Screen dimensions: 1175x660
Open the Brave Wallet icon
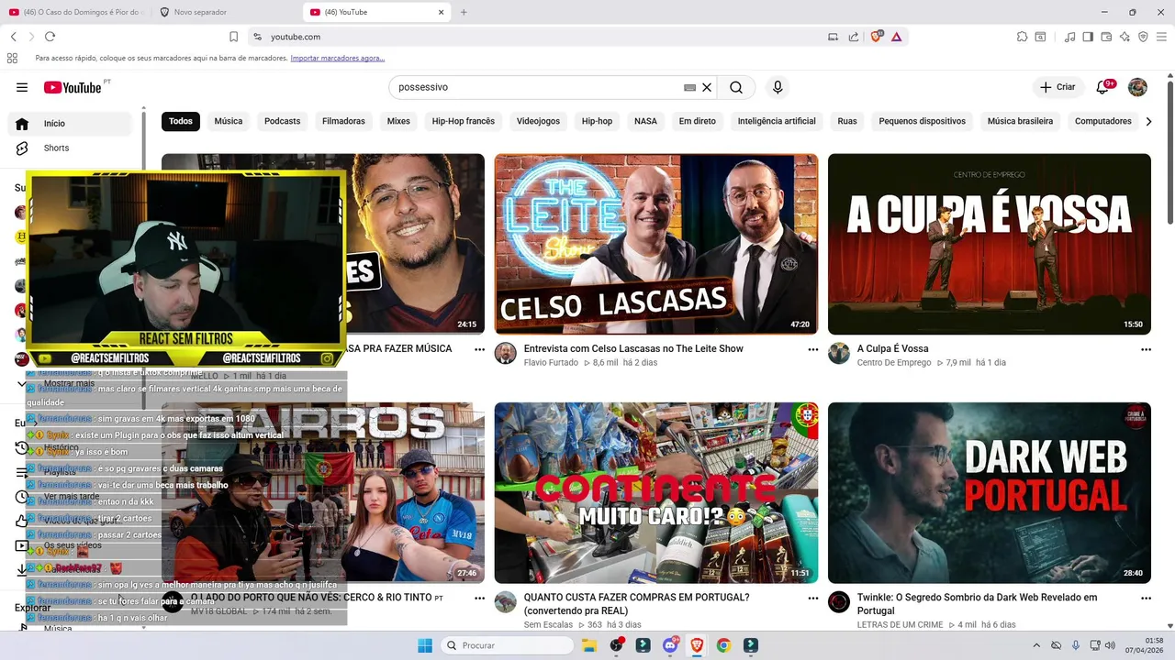[x=1106, y=37]
